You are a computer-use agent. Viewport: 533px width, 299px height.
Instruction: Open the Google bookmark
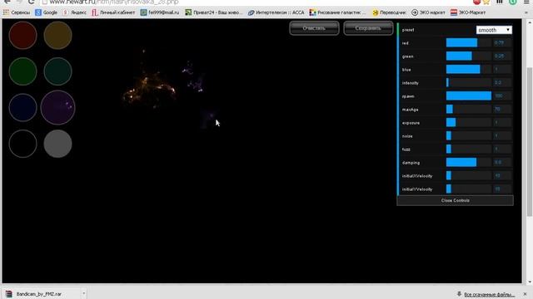(x=47, y=12)
